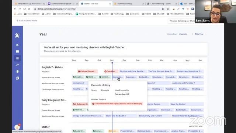Open the ORANGE bookmarks folder

click(x=159, y=14)
